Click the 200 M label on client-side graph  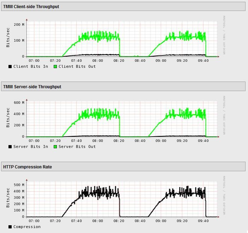[19, 24]
